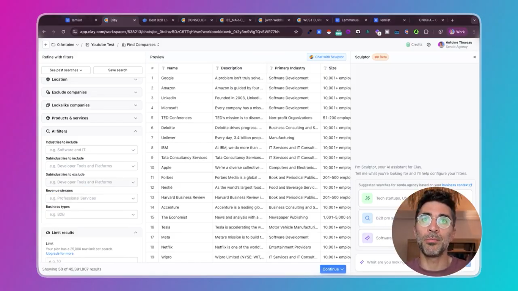This screenshot has width=518, height=291.
Task: Click the Products & services icon
Action: click(x=48, y=118)
